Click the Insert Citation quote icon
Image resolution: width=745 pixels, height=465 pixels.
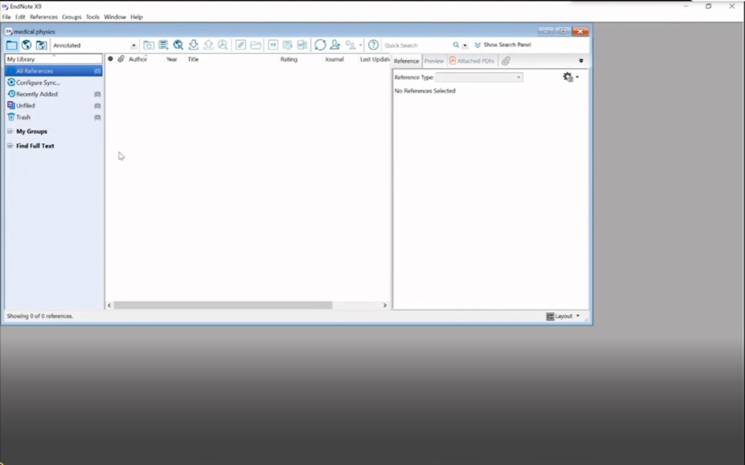tap(273, 45)
